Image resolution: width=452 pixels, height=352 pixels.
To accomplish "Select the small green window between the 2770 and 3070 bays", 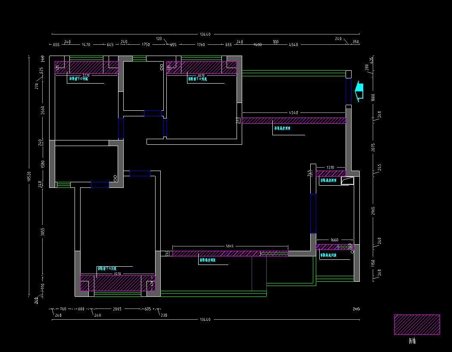I will click(139, 59).
